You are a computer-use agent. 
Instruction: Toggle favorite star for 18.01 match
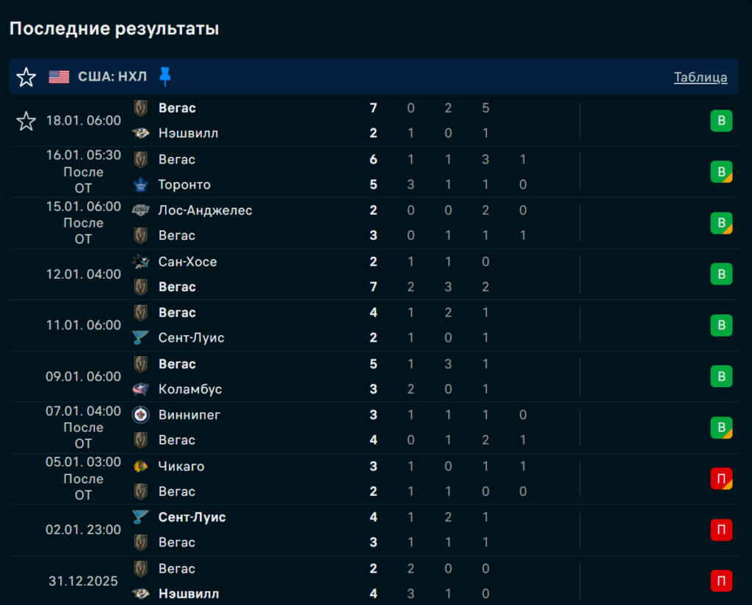pyautogui.click(x=26, y=121)
